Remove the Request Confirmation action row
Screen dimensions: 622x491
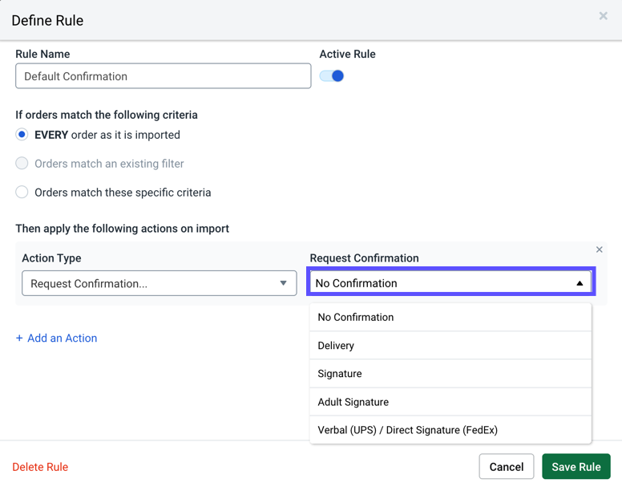click(599, 250)
